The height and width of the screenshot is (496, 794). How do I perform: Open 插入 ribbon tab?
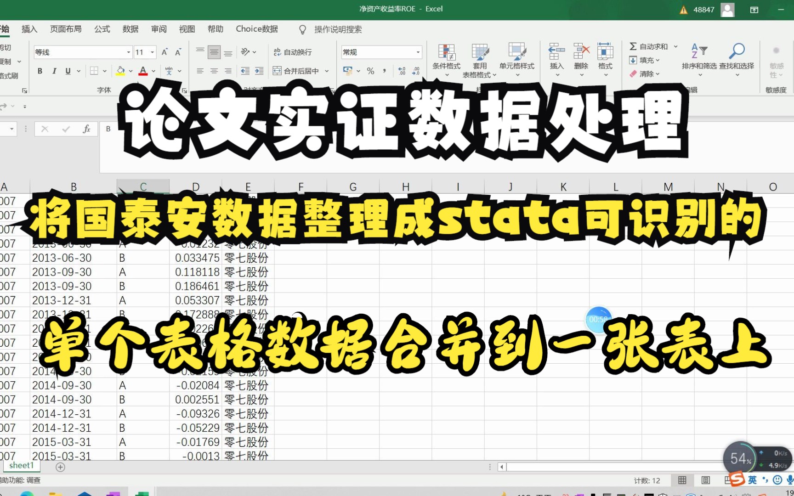click(29, 29)
